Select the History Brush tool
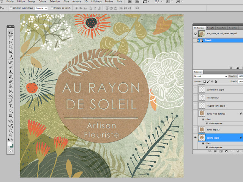243x182 pixels. (11, 77)
